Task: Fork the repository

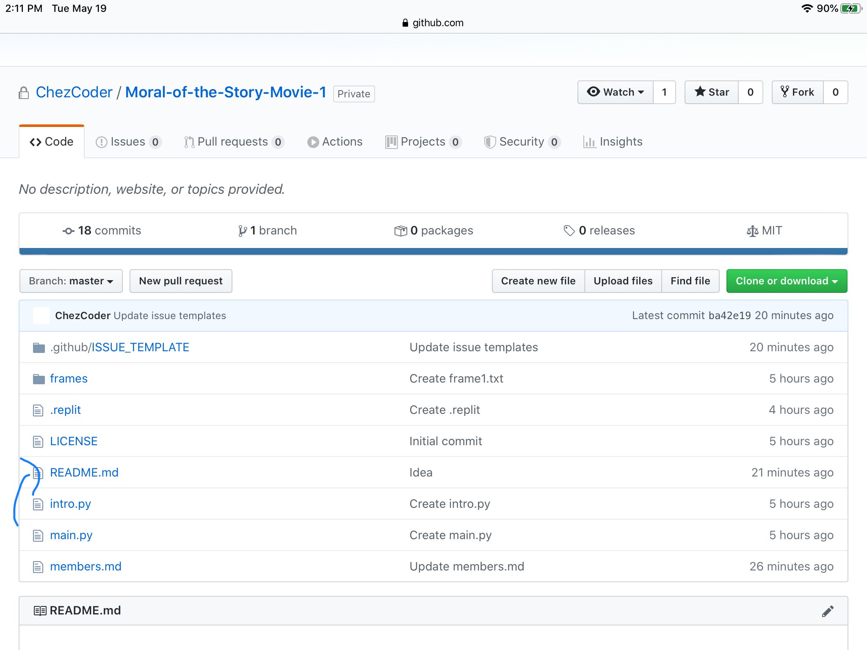Action: (x=798, y=92)
